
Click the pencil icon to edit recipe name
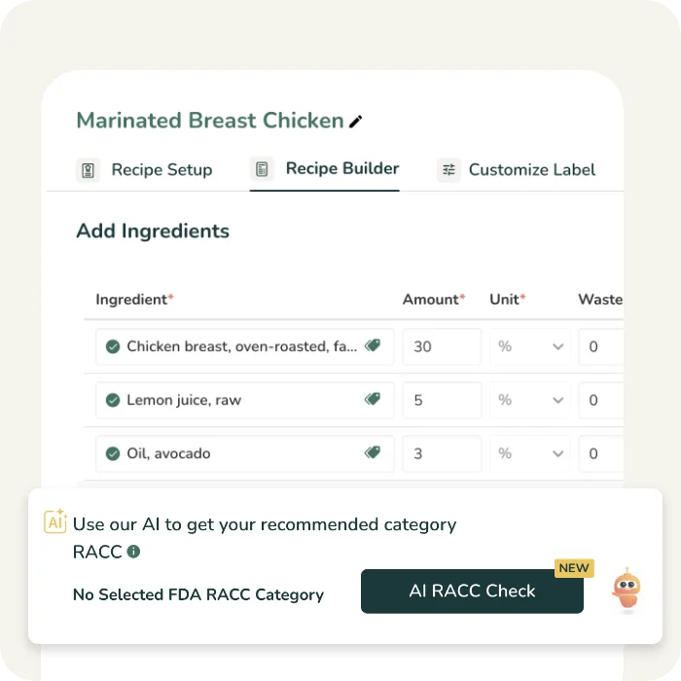(x=356, y=122)
